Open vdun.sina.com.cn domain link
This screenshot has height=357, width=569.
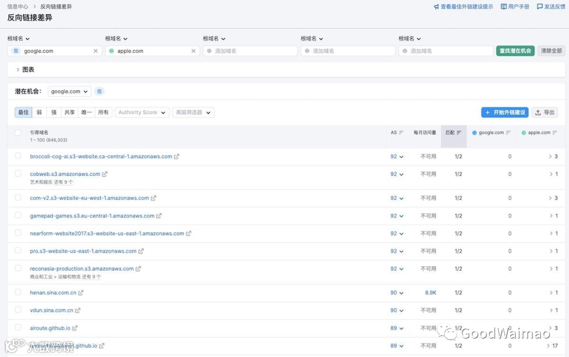pos(52,311)
